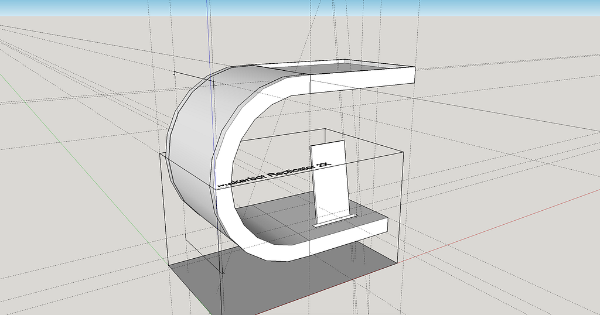This screenshot has width=600, height=315.
Task: Select the Makerbot Replicator 2X text label
Action: click(274, 174)
